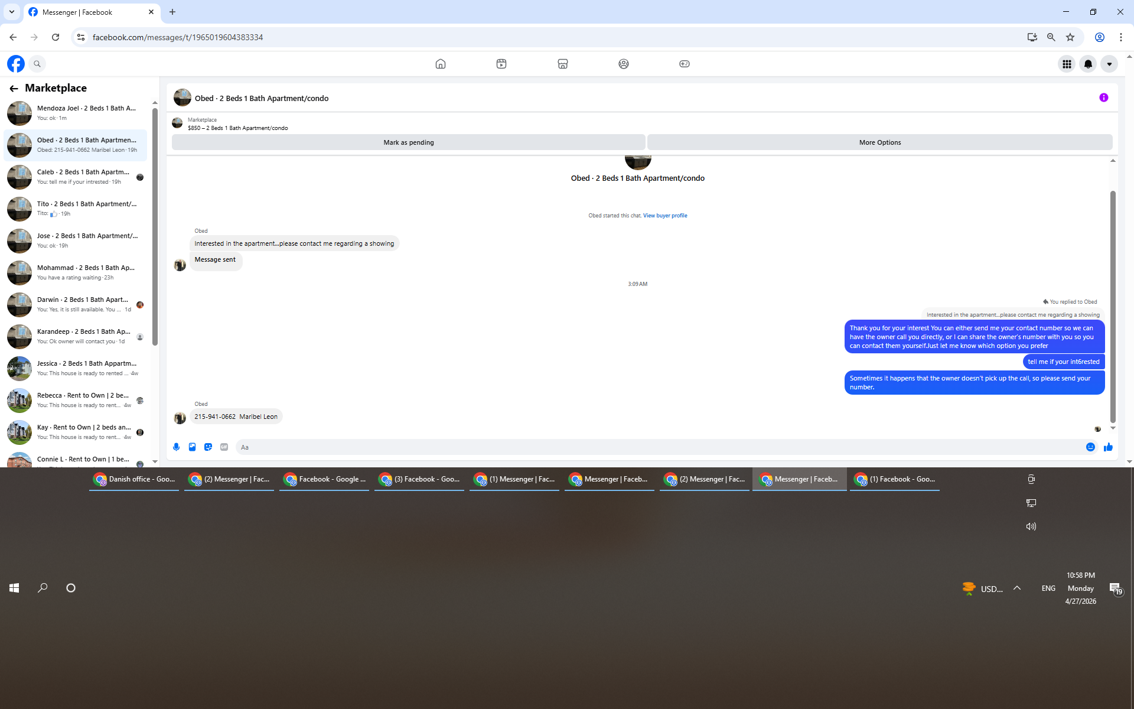
Task: Open the Jessica conversation
Action: pos(76,368)
